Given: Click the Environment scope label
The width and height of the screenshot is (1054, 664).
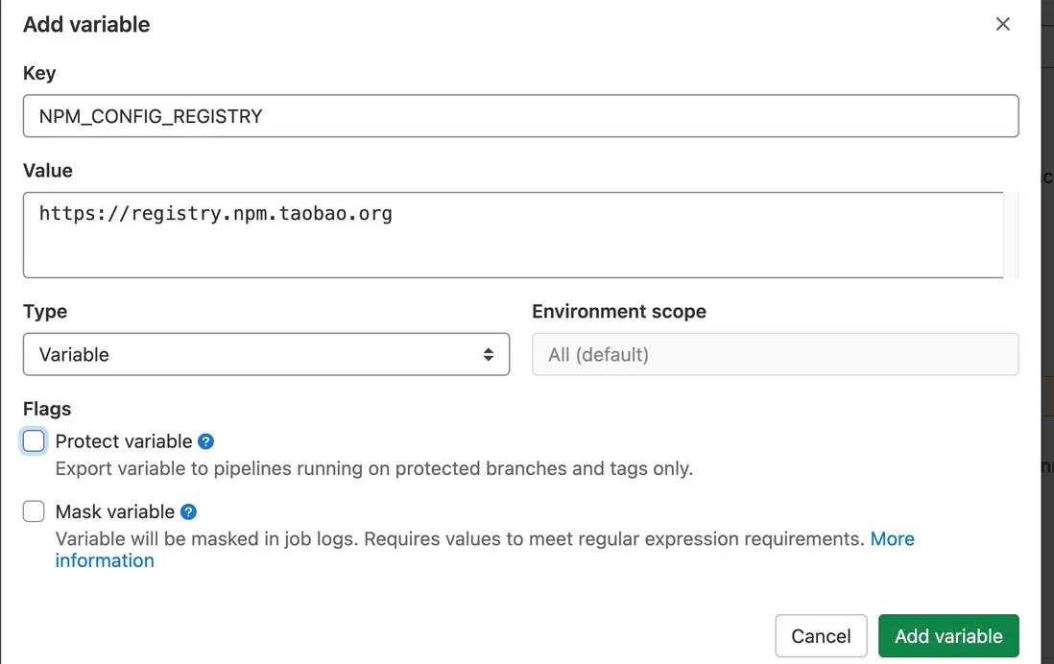Looking at the screenshot, I should 619,311.
